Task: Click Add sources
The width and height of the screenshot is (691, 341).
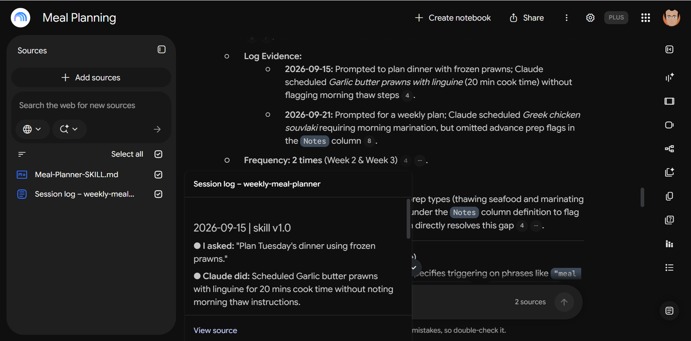Action: (91, 78)
